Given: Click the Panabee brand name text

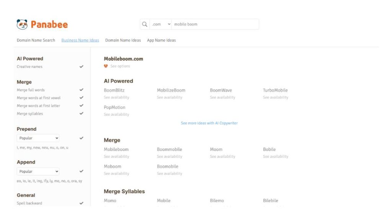Looking at the screenshot, I should click(x=49, y=24).
